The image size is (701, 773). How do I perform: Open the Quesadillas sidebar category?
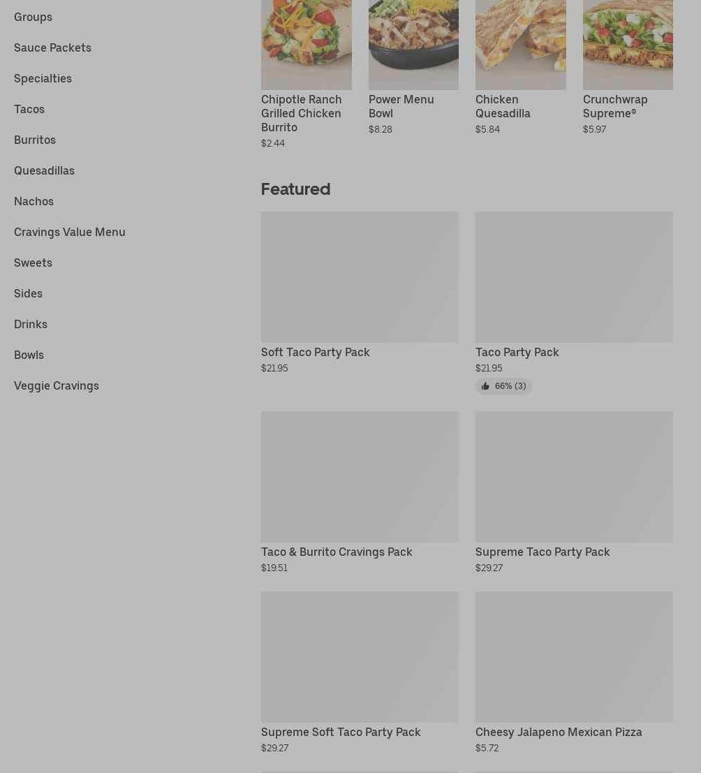(45, 170)
